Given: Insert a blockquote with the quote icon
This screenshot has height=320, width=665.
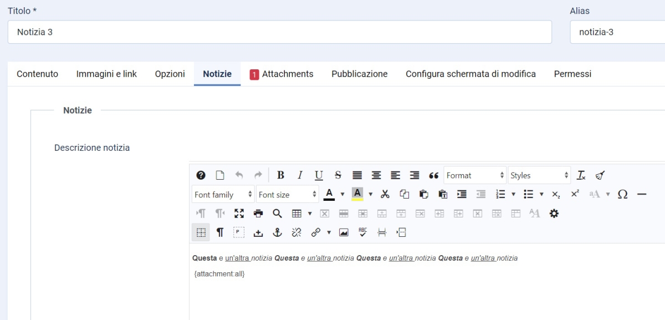Looking at the screenshot, I should (x=433, y=175).
